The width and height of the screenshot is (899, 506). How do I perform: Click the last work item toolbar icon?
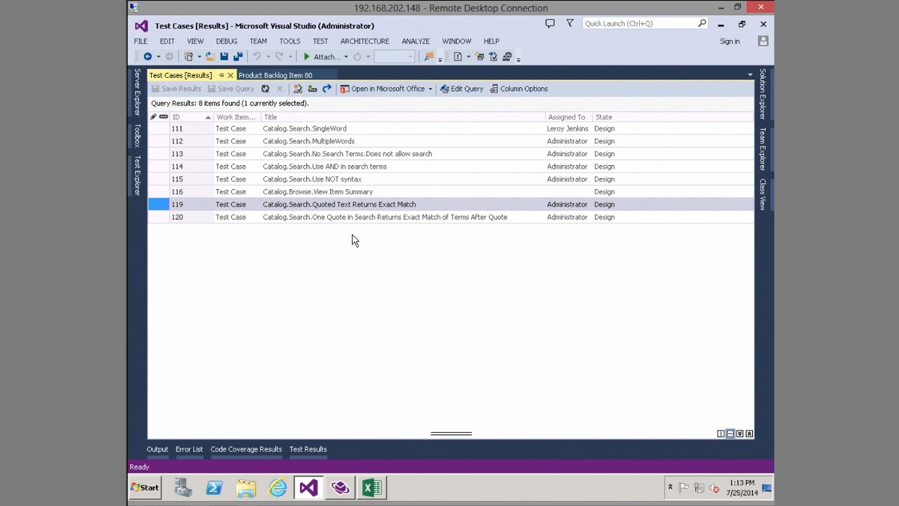[507, 57]
